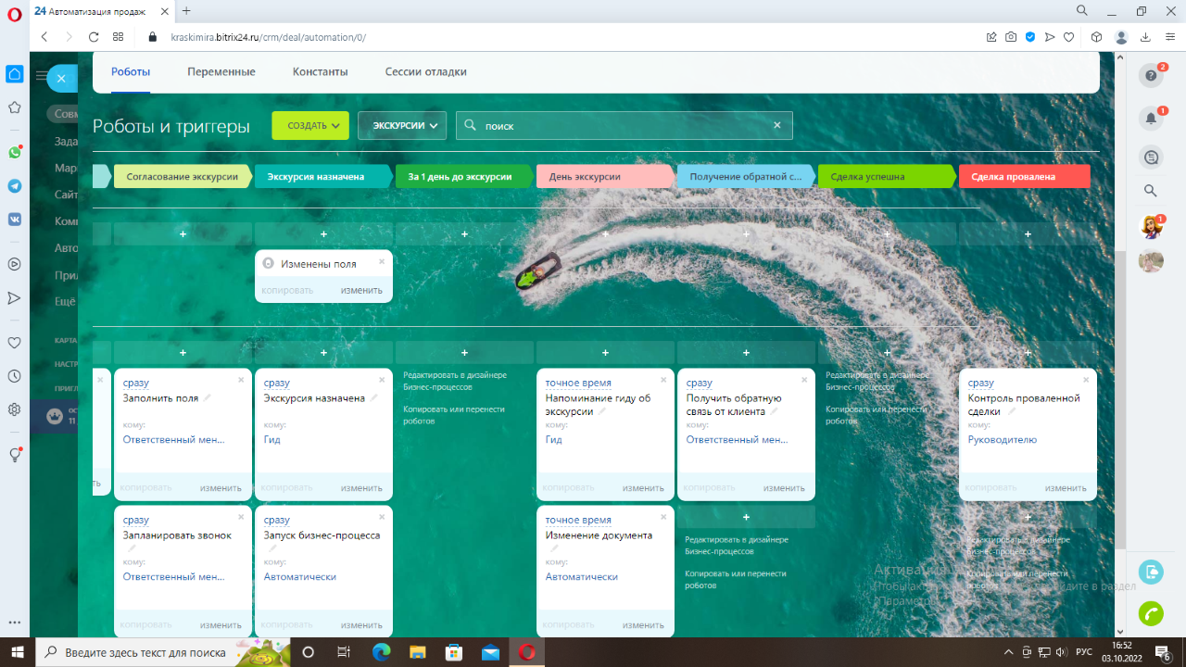Image resolution: width=1186 pixels, height=667 pixels.
Task: Switch to the Переменные tab
Action: 221,71
